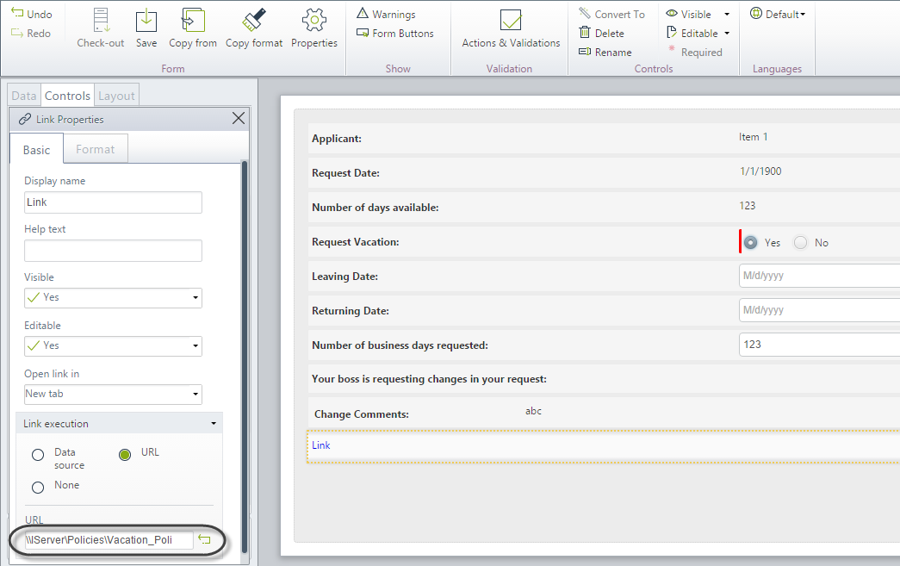Click the Returning Date field
This screenshot has width=900, height=566.
(x=819, y=310)
